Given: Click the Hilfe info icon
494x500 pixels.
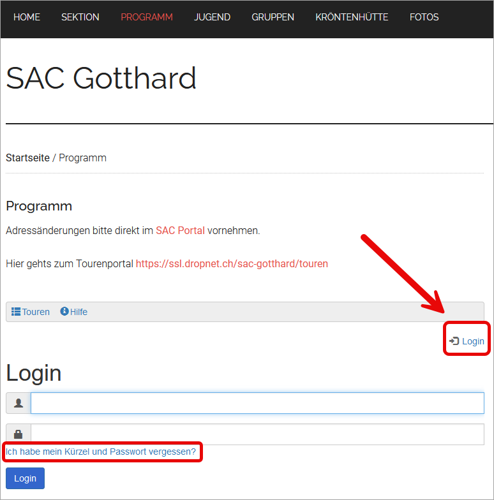Looking at the screenshot, I should [x=64, y=311].
